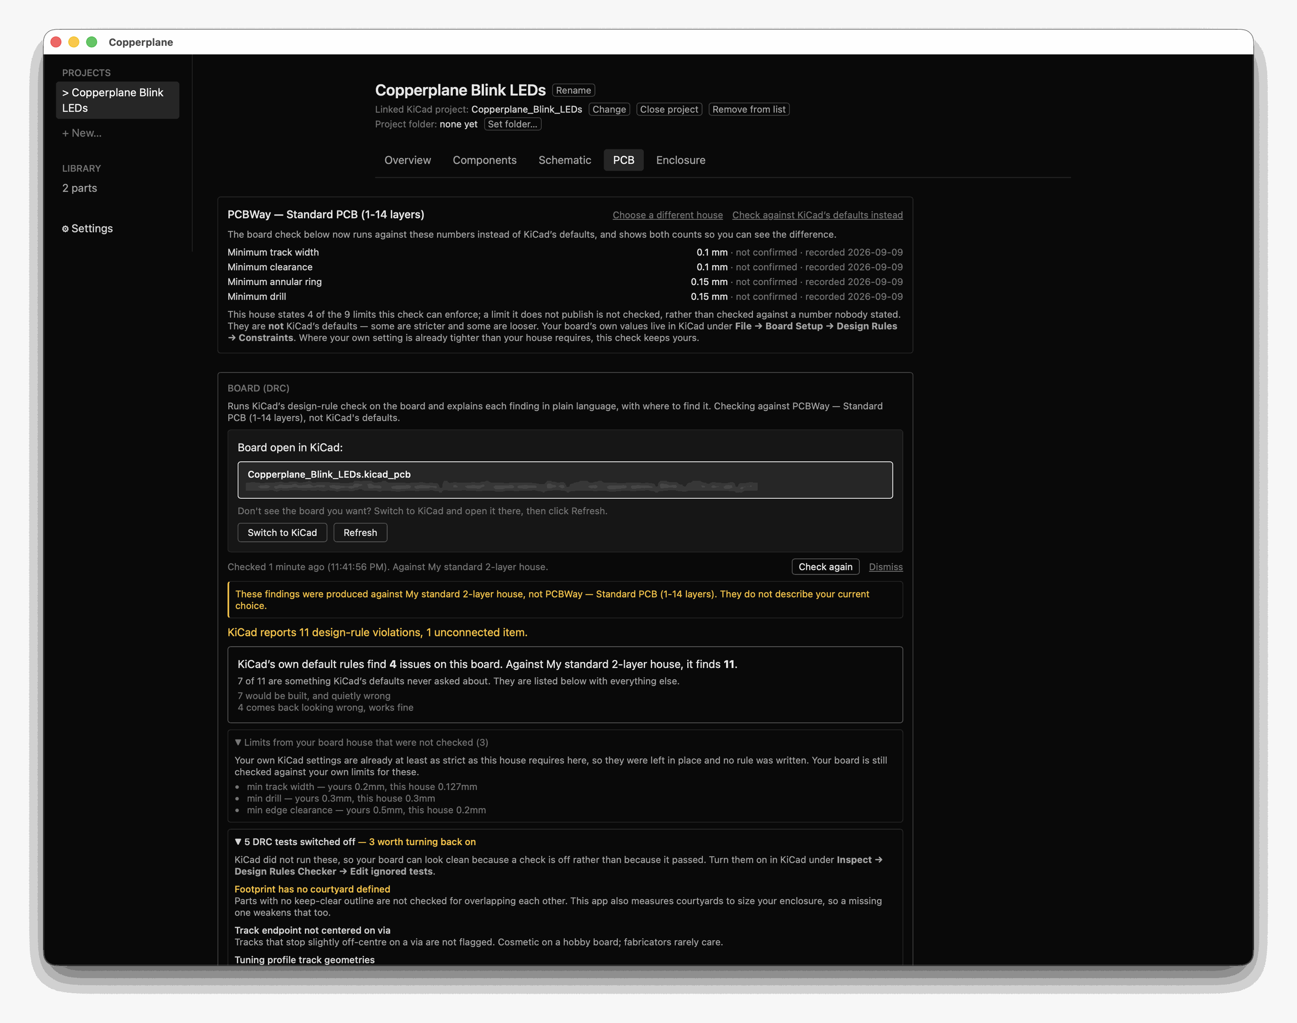The height and width of the screenshot is (1023, 1297).
Task: Run Check again
Action: tap(825, 567)
